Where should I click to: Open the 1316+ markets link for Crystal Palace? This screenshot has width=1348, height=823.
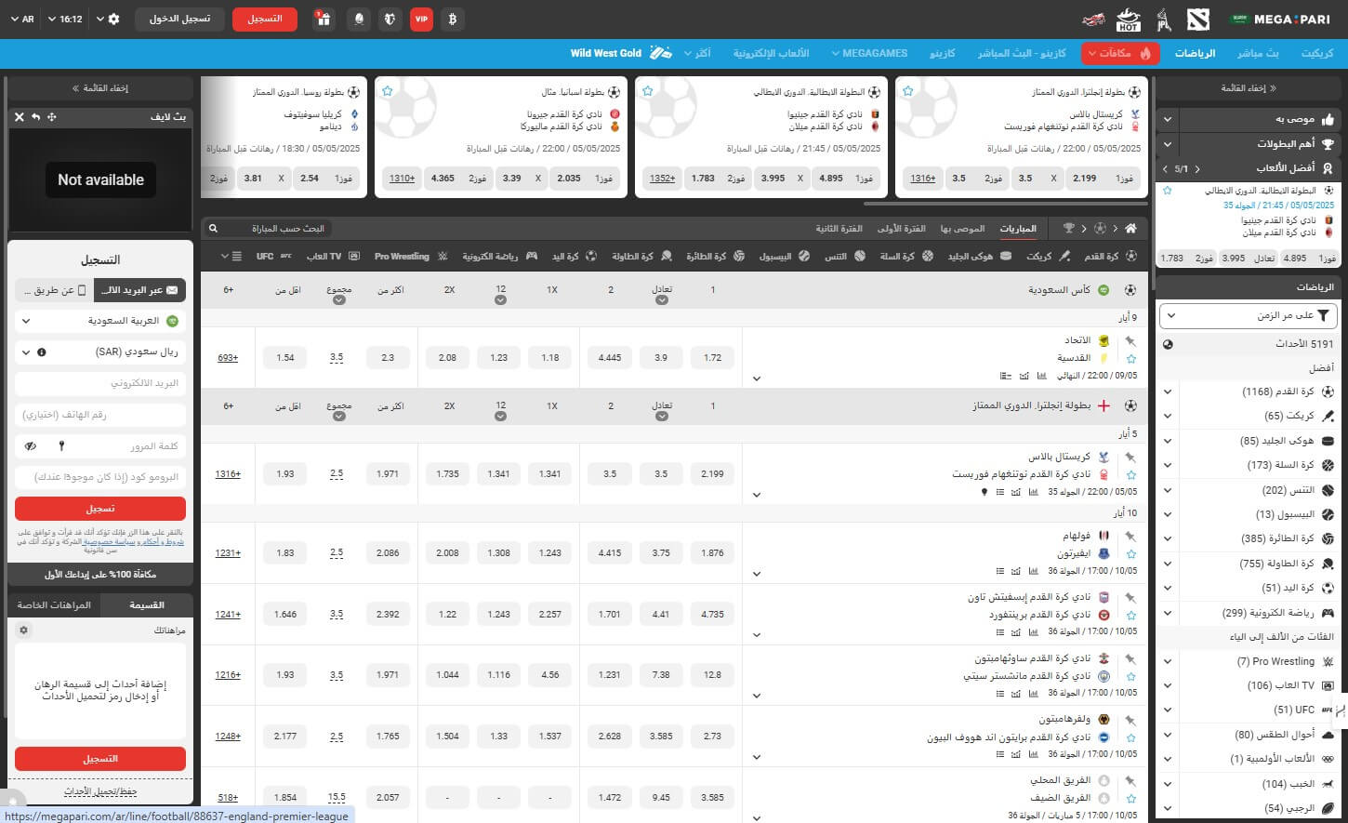point(228,473)
